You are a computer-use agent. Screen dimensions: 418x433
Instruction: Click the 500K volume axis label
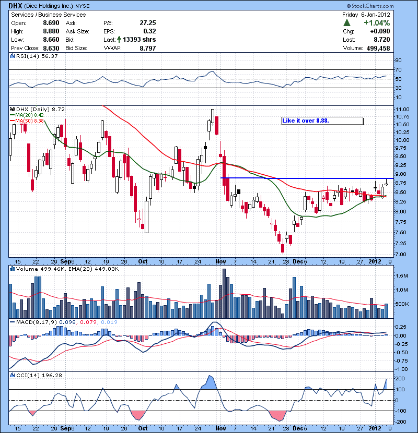click(x=402, y=304)
